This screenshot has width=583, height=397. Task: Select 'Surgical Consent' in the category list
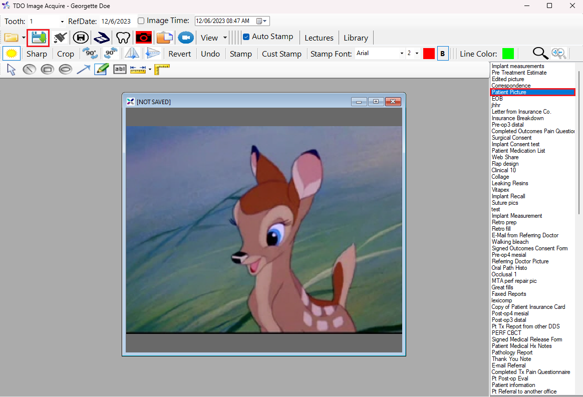[511, 138]
